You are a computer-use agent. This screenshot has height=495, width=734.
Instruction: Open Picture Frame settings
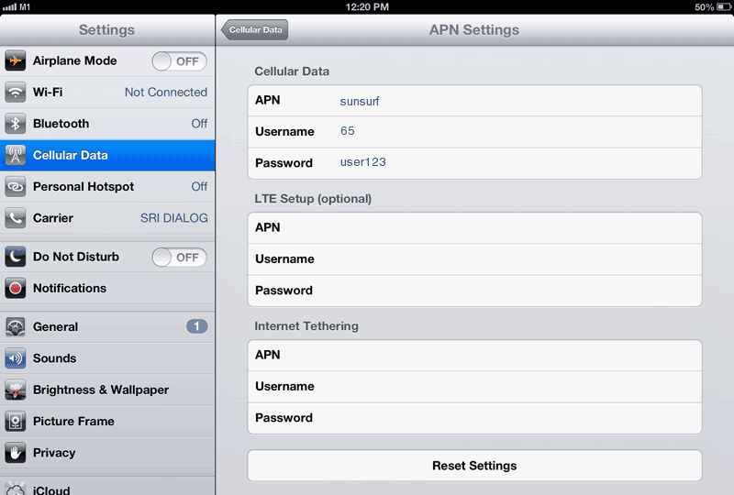coord(107,421)
